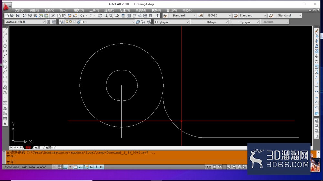This screenshot has height=181, width=323.
Task: Click the first-tab navigation arrow beside 模型
Action: click(11, 148)
